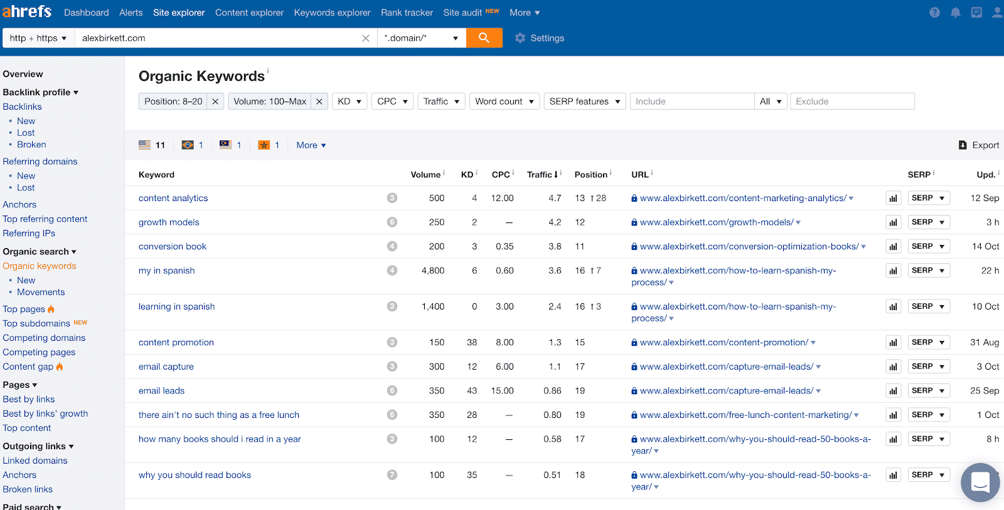Open the user account profile icon

(x=996, y=13)
